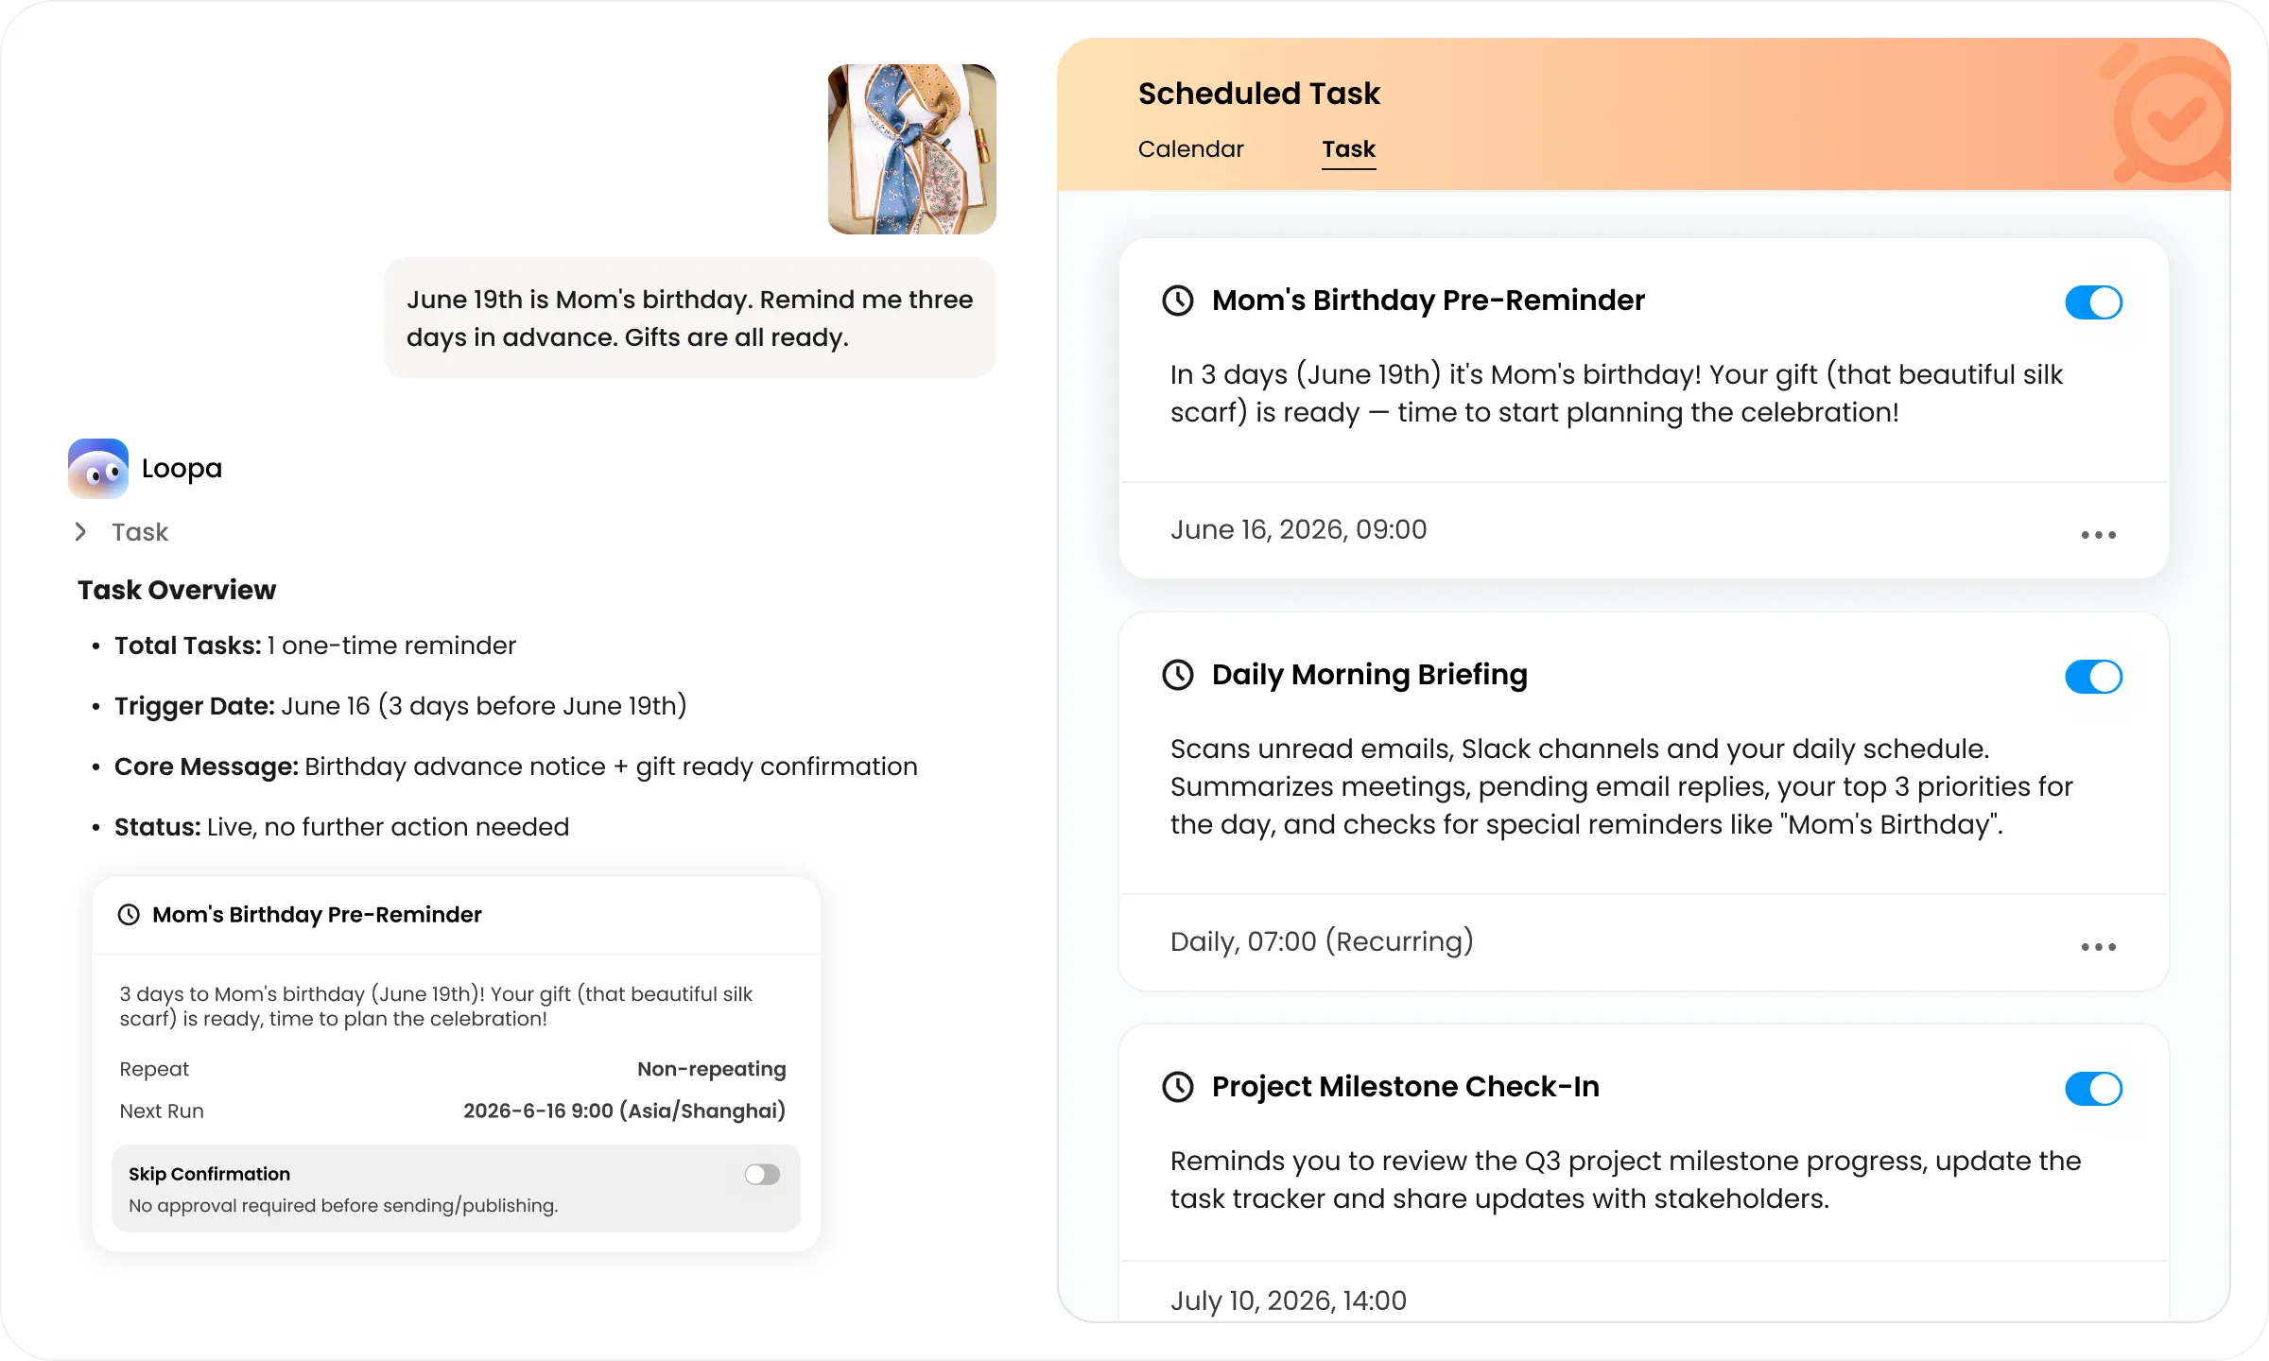
Task: Click the alarm clock checkmark header icon
Action: 2171,115
